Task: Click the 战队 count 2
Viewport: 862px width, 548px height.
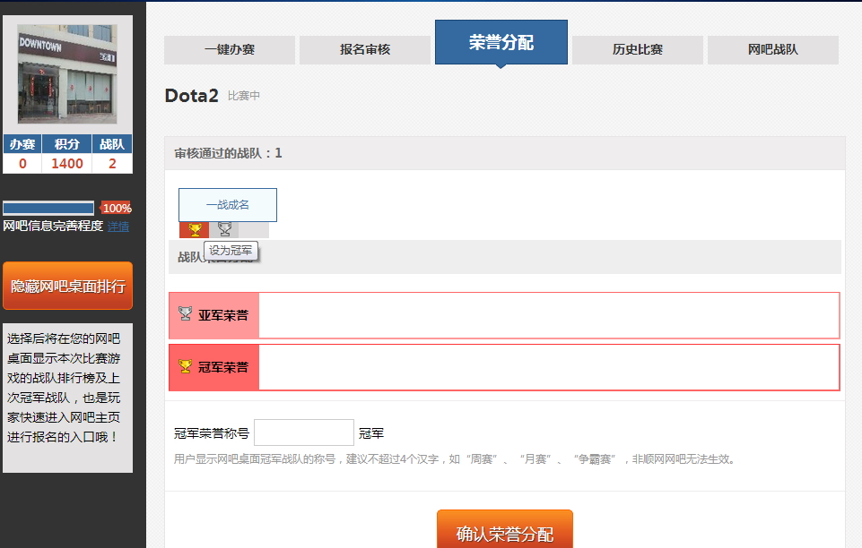Action: [x=112, y=164]
